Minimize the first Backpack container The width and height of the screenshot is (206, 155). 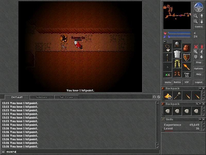[x=200, y=88]
